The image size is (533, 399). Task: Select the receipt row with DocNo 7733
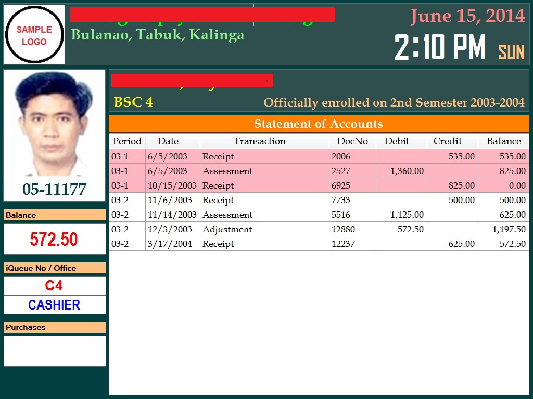pyautogui.click(x=260, y=200)
